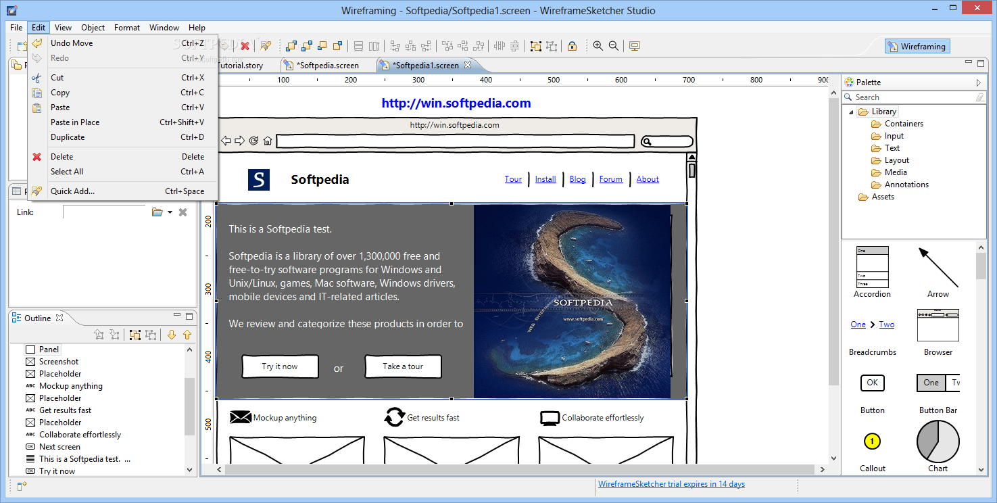Choose the OK Button widget in the palette

point(872,394)
